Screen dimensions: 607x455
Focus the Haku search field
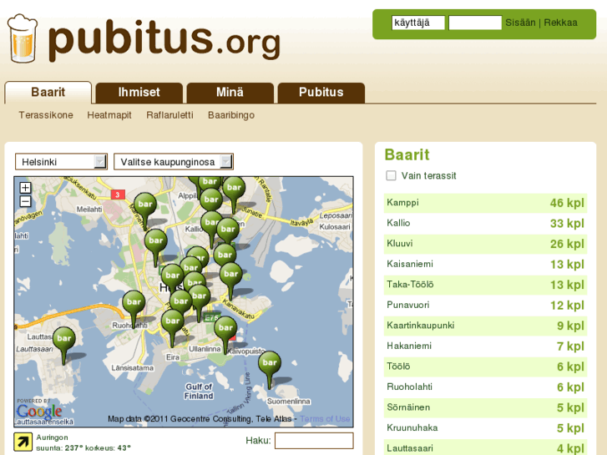[314, 441]
